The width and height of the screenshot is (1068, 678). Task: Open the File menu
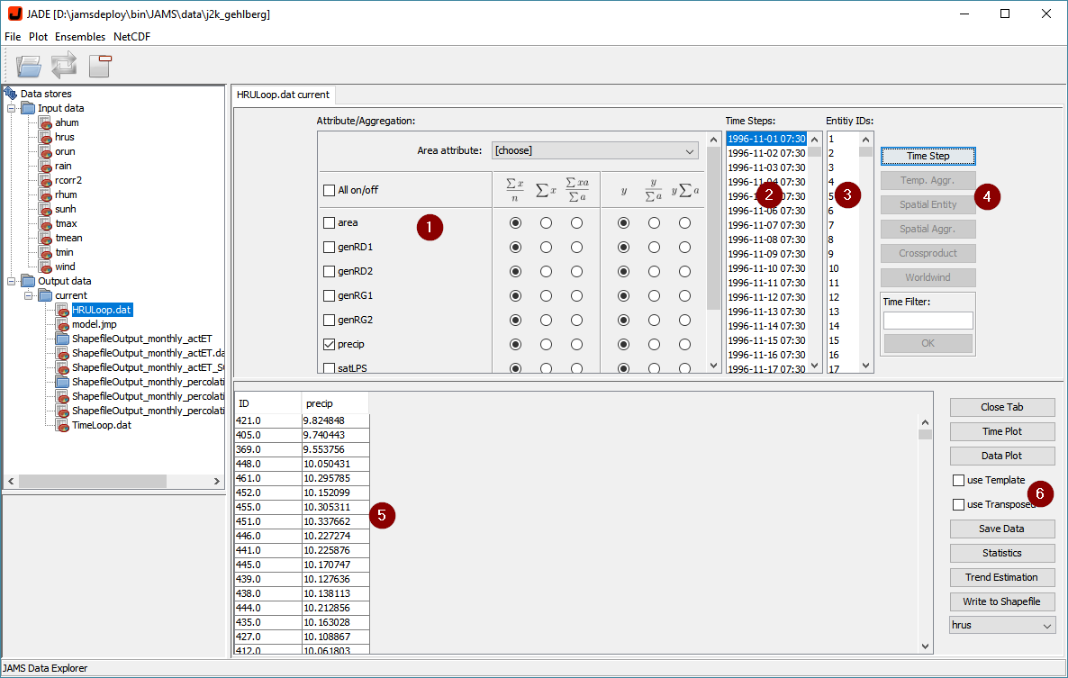(x=13, y=37)
